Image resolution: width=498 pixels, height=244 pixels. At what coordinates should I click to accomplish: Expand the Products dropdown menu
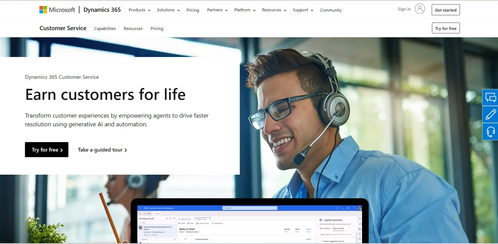[139, 10]
